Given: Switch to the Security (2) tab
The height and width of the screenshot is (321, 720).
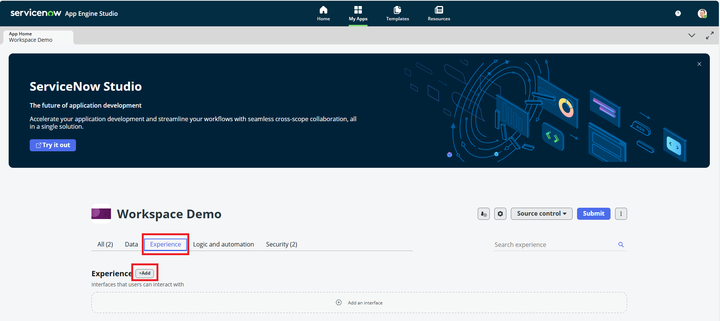Looking at the screenshot, I should [281, 244].
